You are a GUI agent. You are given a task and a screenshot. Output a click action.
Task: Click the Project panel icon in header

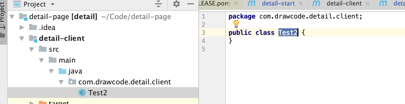point(17,4)
